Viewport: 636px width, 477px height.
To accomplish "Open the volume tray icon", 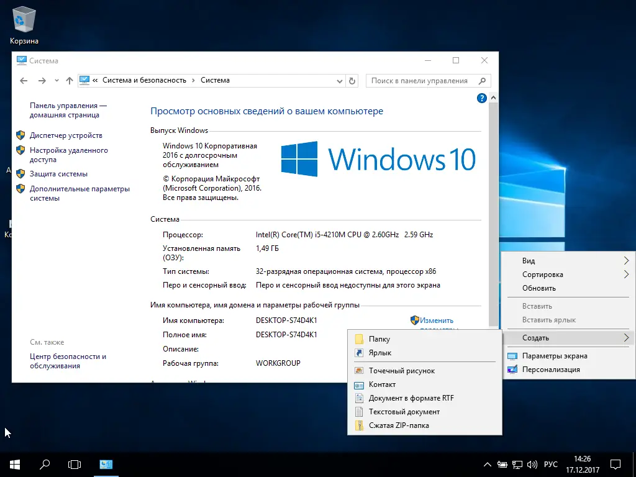I will 532,465.
